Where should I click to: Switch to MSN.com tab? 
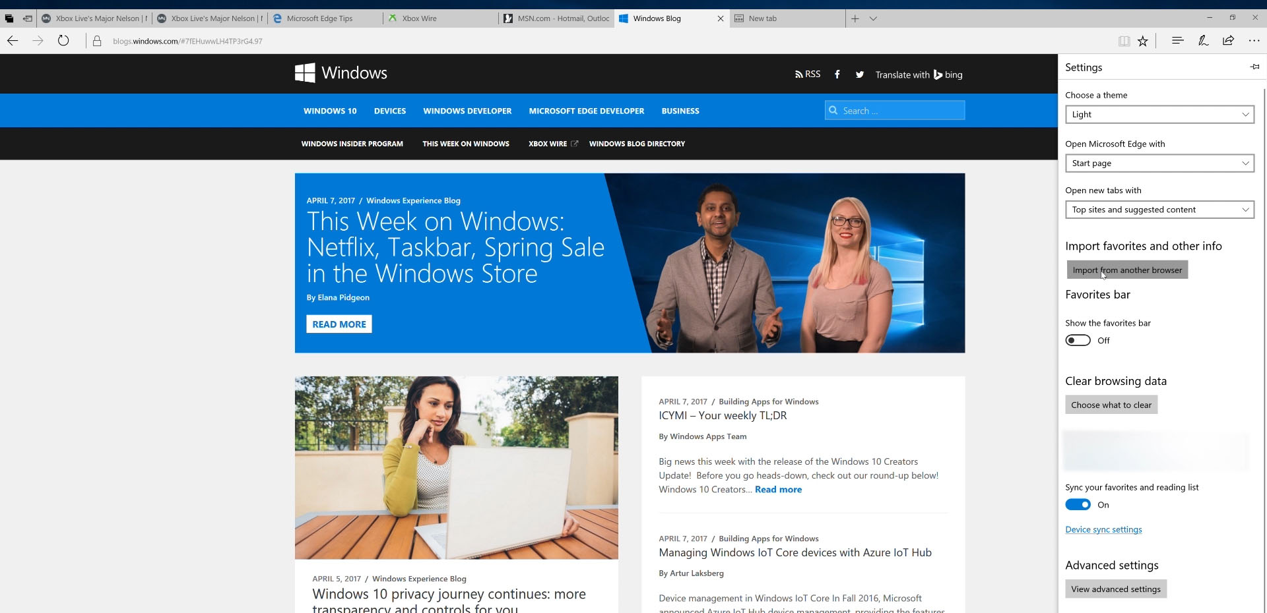point(556,18)
